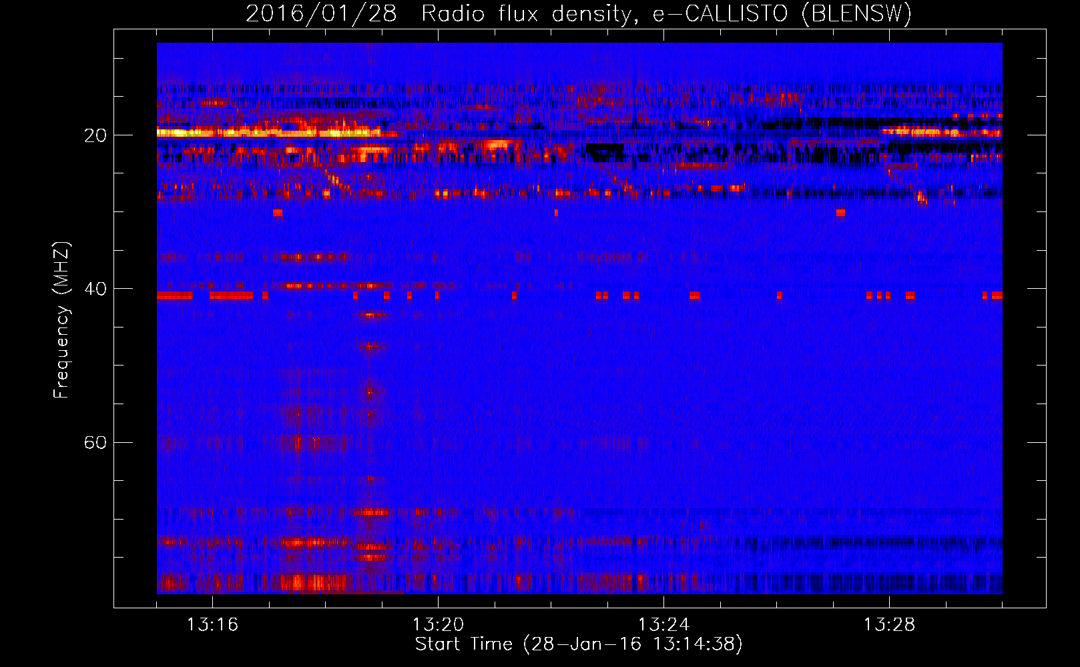The width and height of the screenshot is (1080, 667).
Task: Click the 13:24 time tick label
Action: pyautogui.click(x=663, y=625)
